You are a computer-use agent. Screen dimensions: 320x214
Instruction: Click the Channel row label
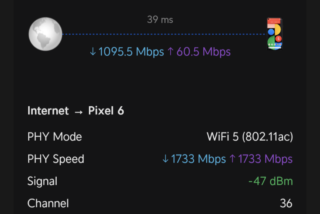tap(48, 203)
